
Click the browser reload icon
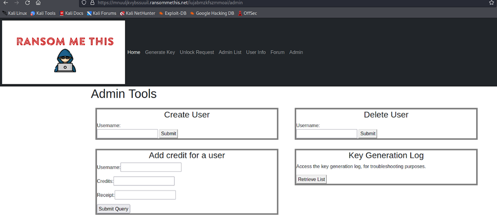point(27,3)
